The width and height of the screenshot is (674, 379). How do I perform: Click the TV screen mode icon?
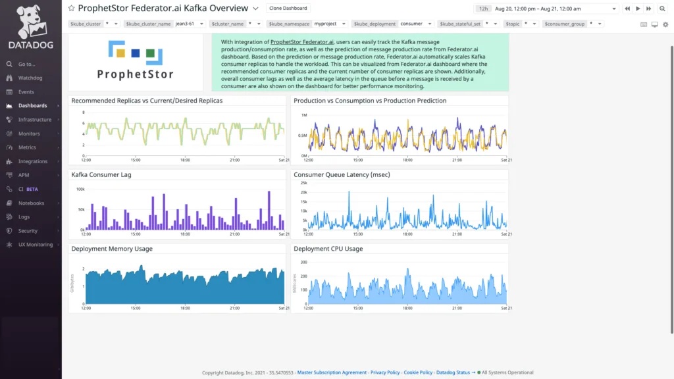654,24
